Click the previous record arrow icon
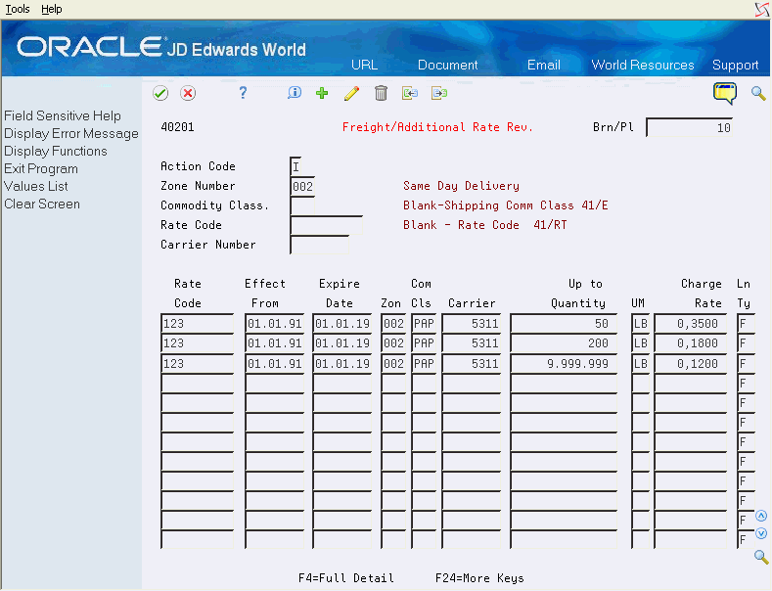772x591 pixels. 410,93
